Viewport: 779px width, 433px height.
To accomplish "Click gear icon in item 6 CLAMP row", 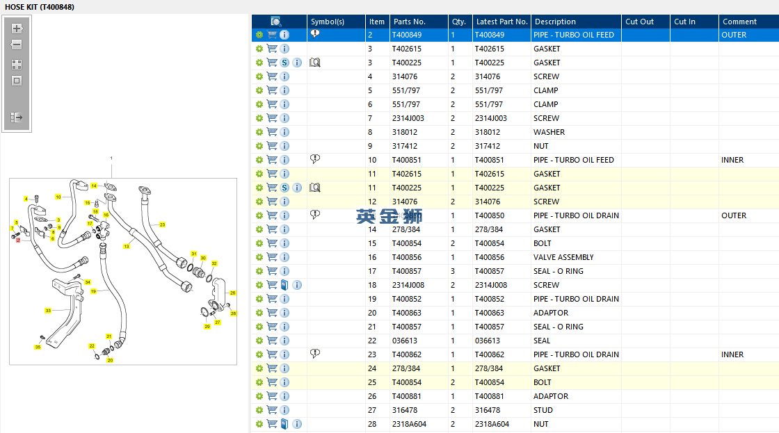I will [x=259, y=104].
